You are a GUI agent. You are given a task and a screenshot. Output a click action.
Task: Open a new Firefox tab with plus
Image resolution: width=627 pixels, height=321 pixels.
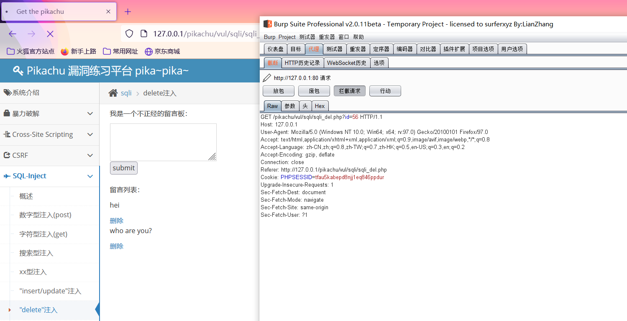click(128, 12)
